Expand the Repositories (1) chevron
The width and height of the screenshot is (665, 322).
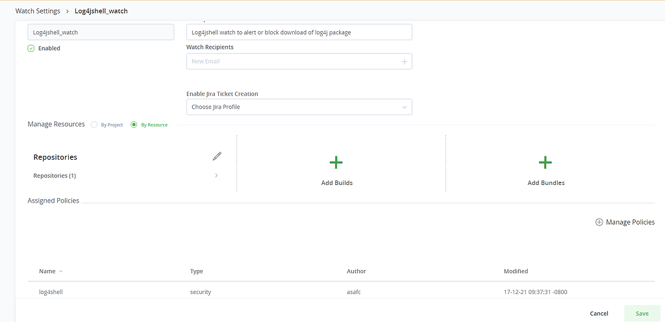pos(216,175)
